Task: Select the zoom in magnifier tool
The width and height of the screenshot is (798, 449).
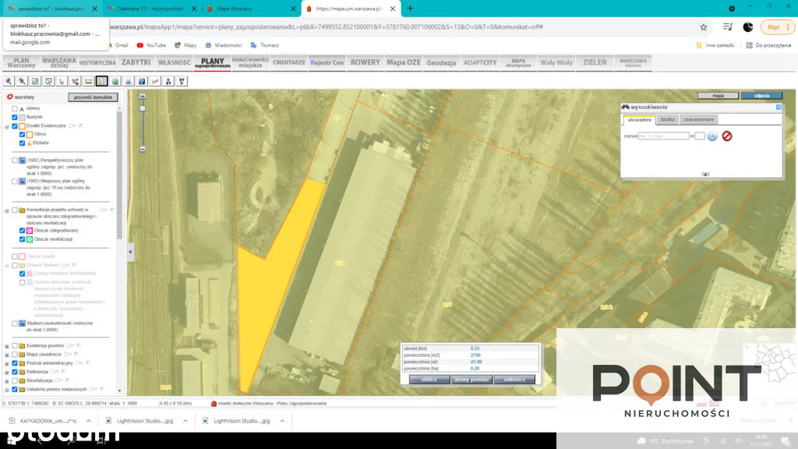Action: (9, 81)
